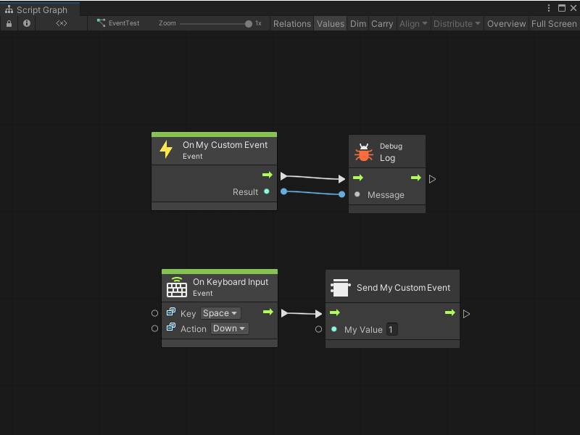The image size is (580, 435).
Task: Open the Action dropdown showing Down
Action: [229, 328]
